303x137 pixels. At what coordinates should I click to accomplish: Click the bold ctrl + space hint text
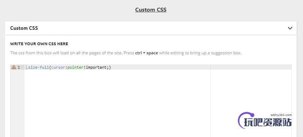pos(146,53)
